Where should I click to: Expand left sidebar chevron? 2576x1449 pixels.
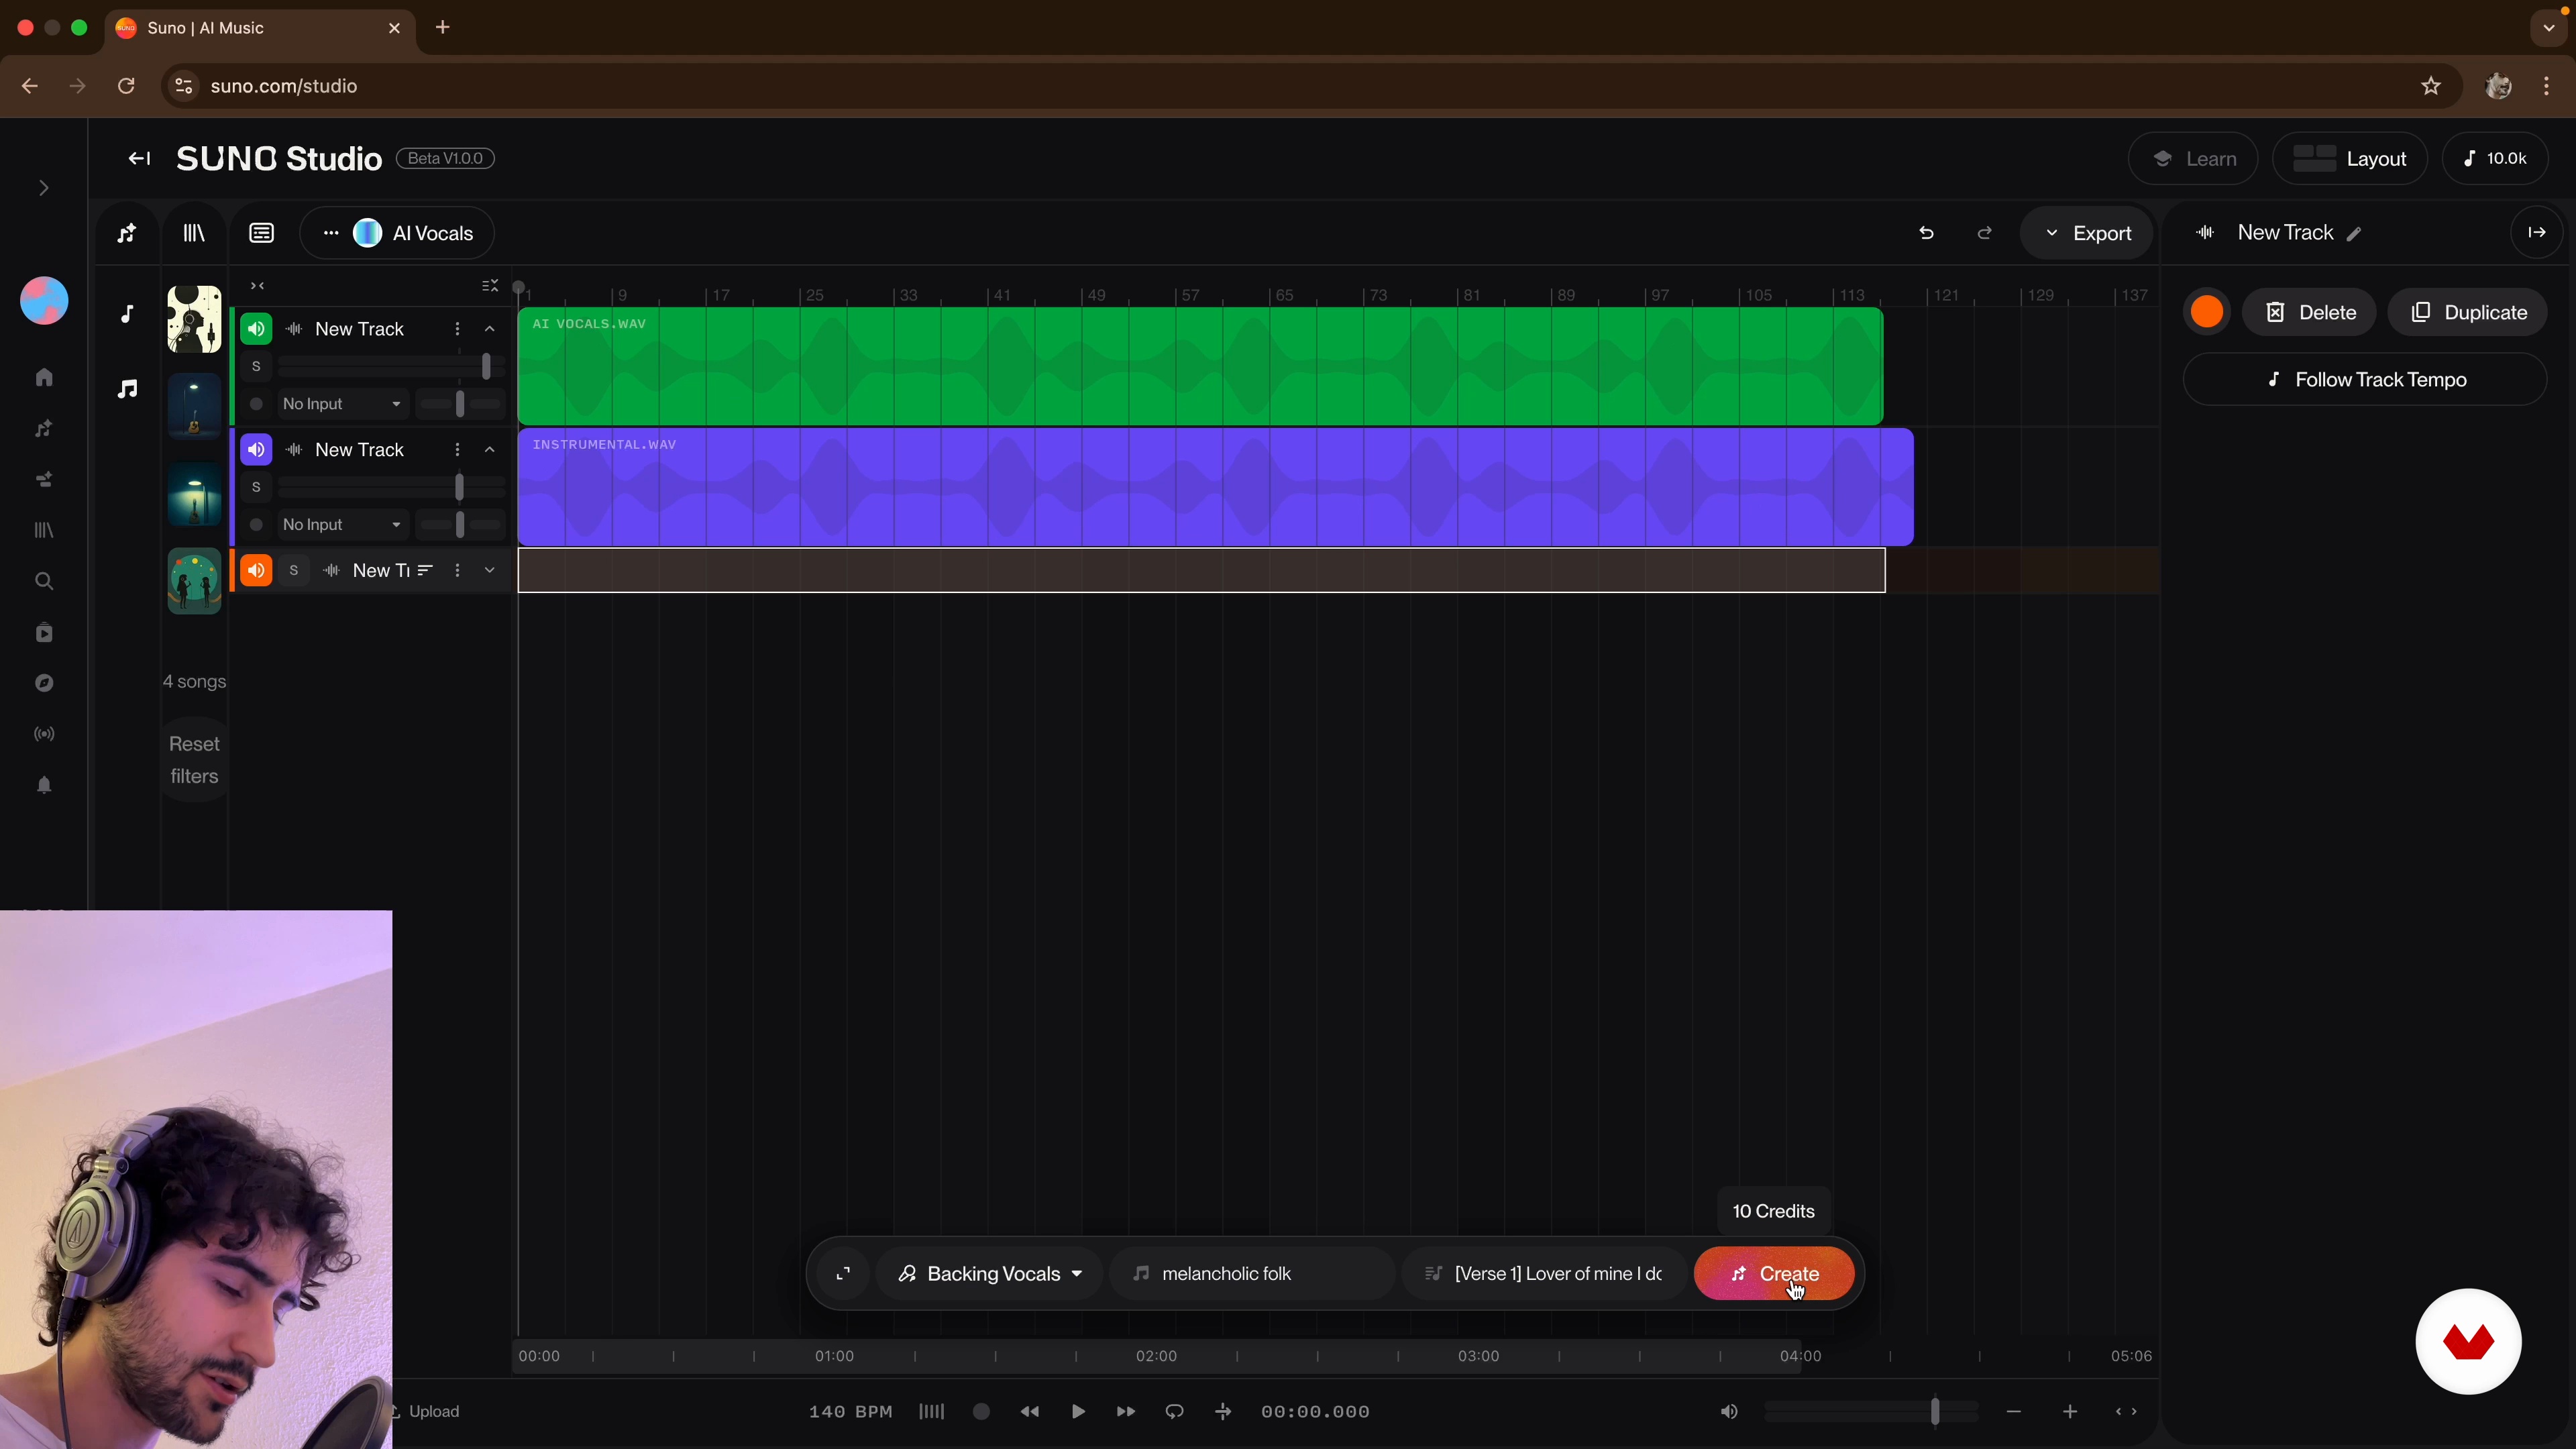point(44,188)
